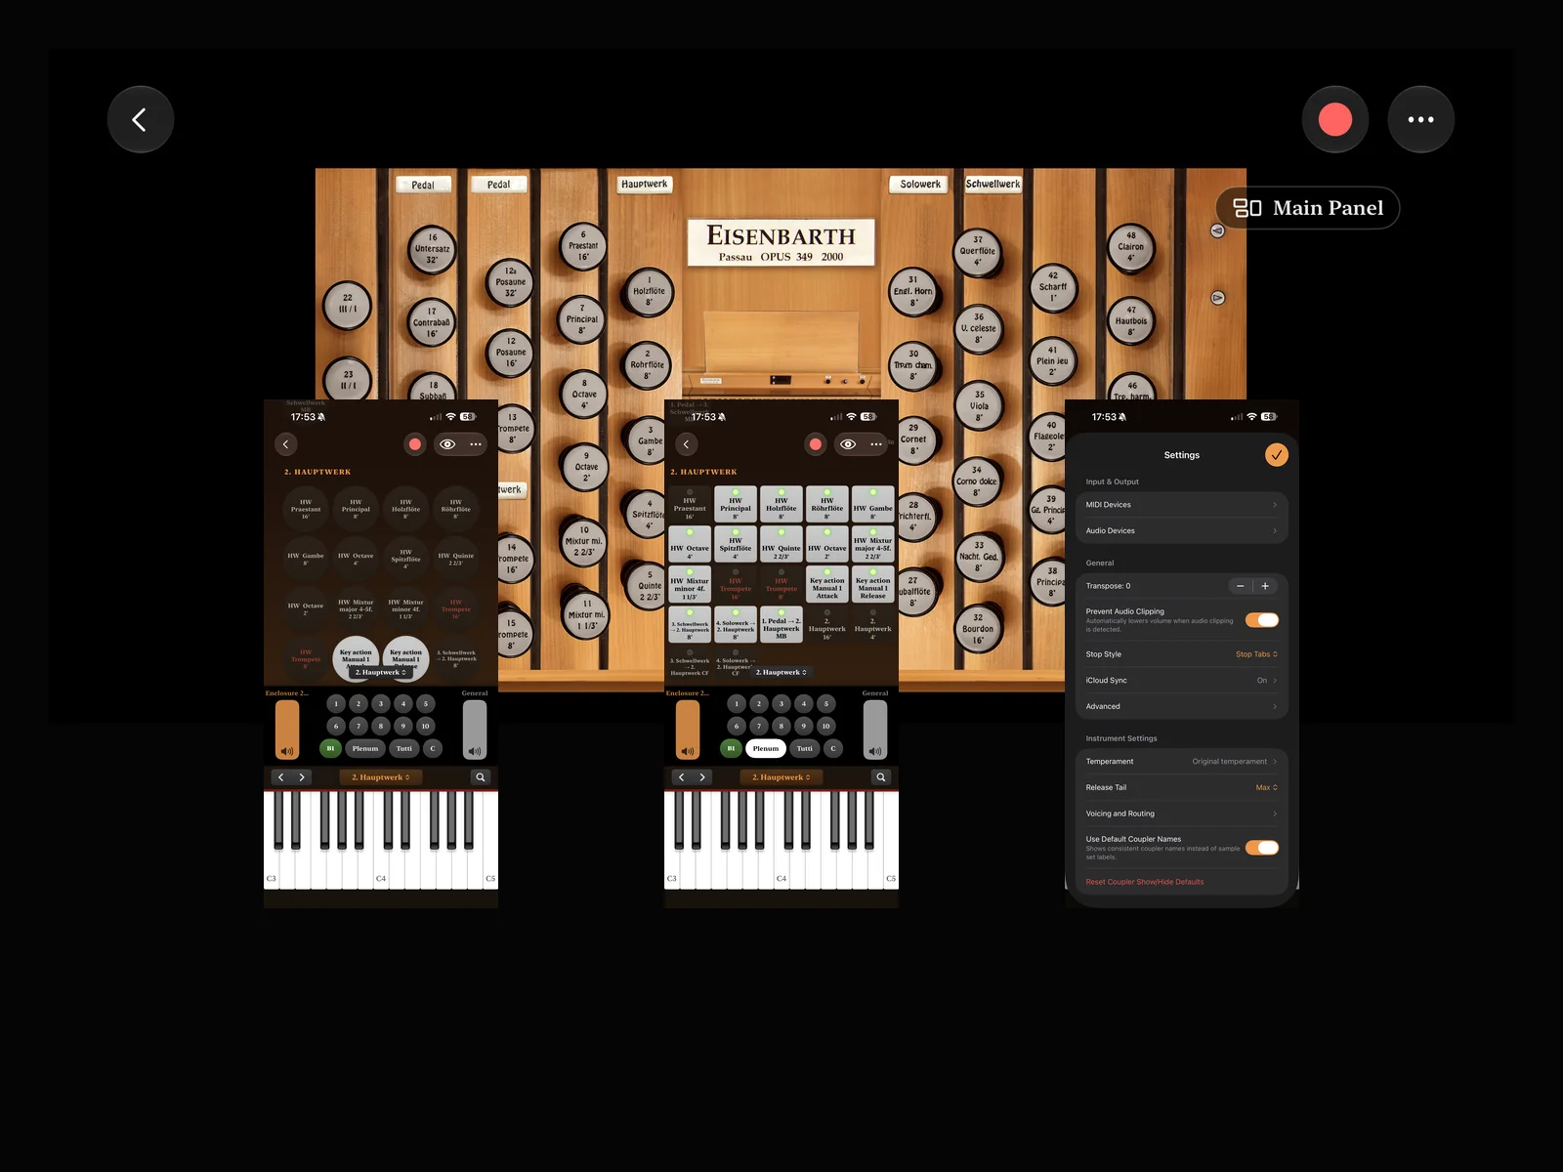Screen dimensions: 1563x1172
Task: Open keyboard search in middle phone view
Action: click(881, 777)
